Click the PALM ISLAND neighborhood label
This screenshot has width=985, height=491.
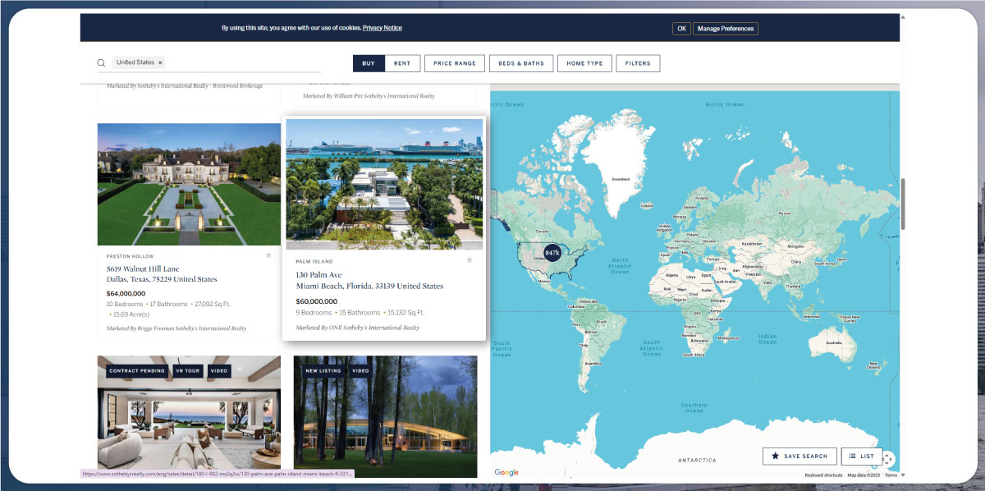click(x=313, y=261)
